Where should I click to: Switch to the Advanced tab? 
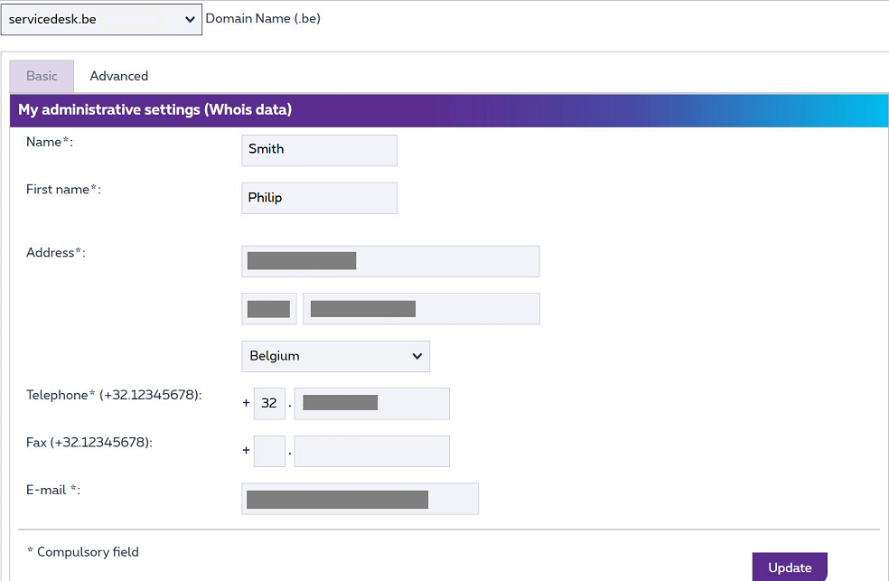point(118,76)
